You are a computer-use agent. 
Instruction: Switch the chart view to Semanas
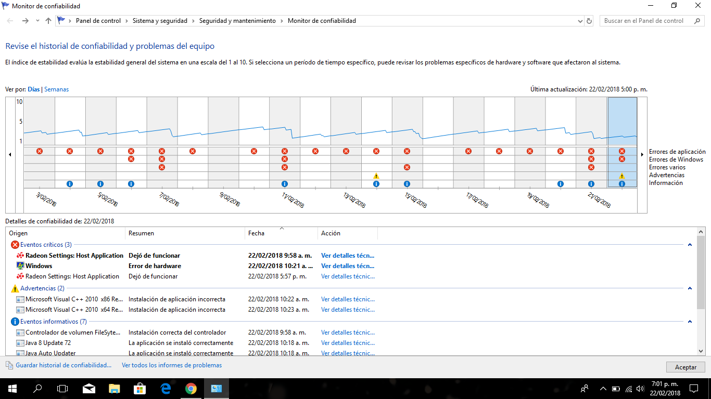pyautogui.click(x=56, y=89)
